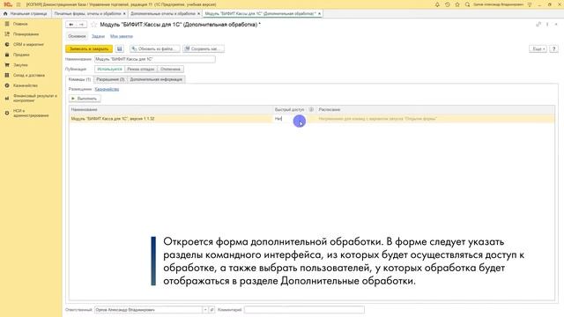Screen dimensions: 564x317
Task: Open help with question mark button
Action: click(553, 48)
